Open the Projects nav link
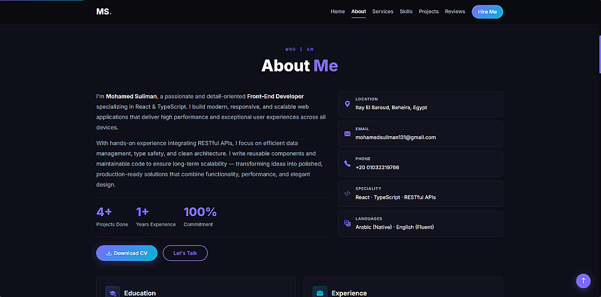 pos(429,11)
